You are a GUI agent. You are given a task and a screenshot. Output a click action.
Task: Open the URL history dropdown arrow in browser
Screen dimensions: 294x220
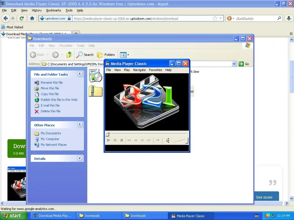(221, 18)
